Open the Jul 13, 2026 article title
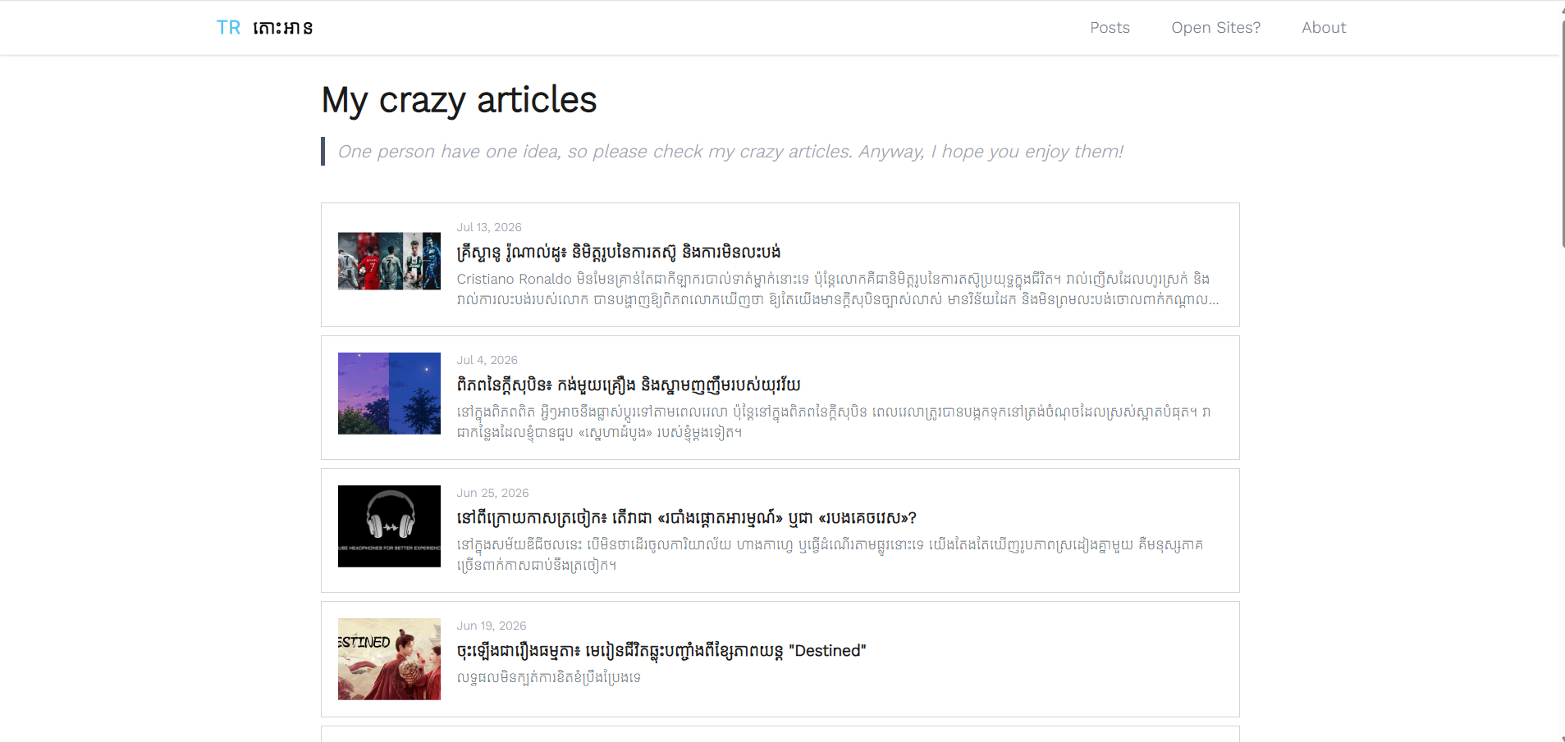Screen dimensions: 1565x742 tap(618, 252)
